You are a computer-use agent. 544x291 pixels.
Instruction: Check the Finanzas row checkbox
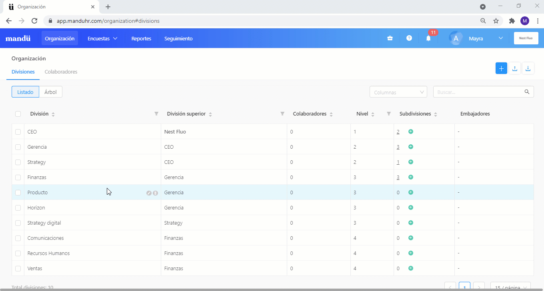(18, 177)
